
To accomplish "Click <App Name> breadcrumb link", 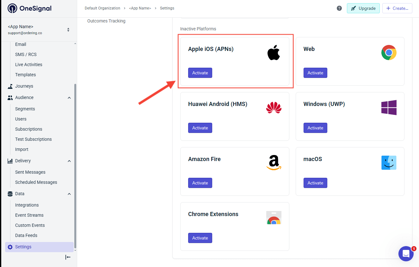I will click(140, 8).
